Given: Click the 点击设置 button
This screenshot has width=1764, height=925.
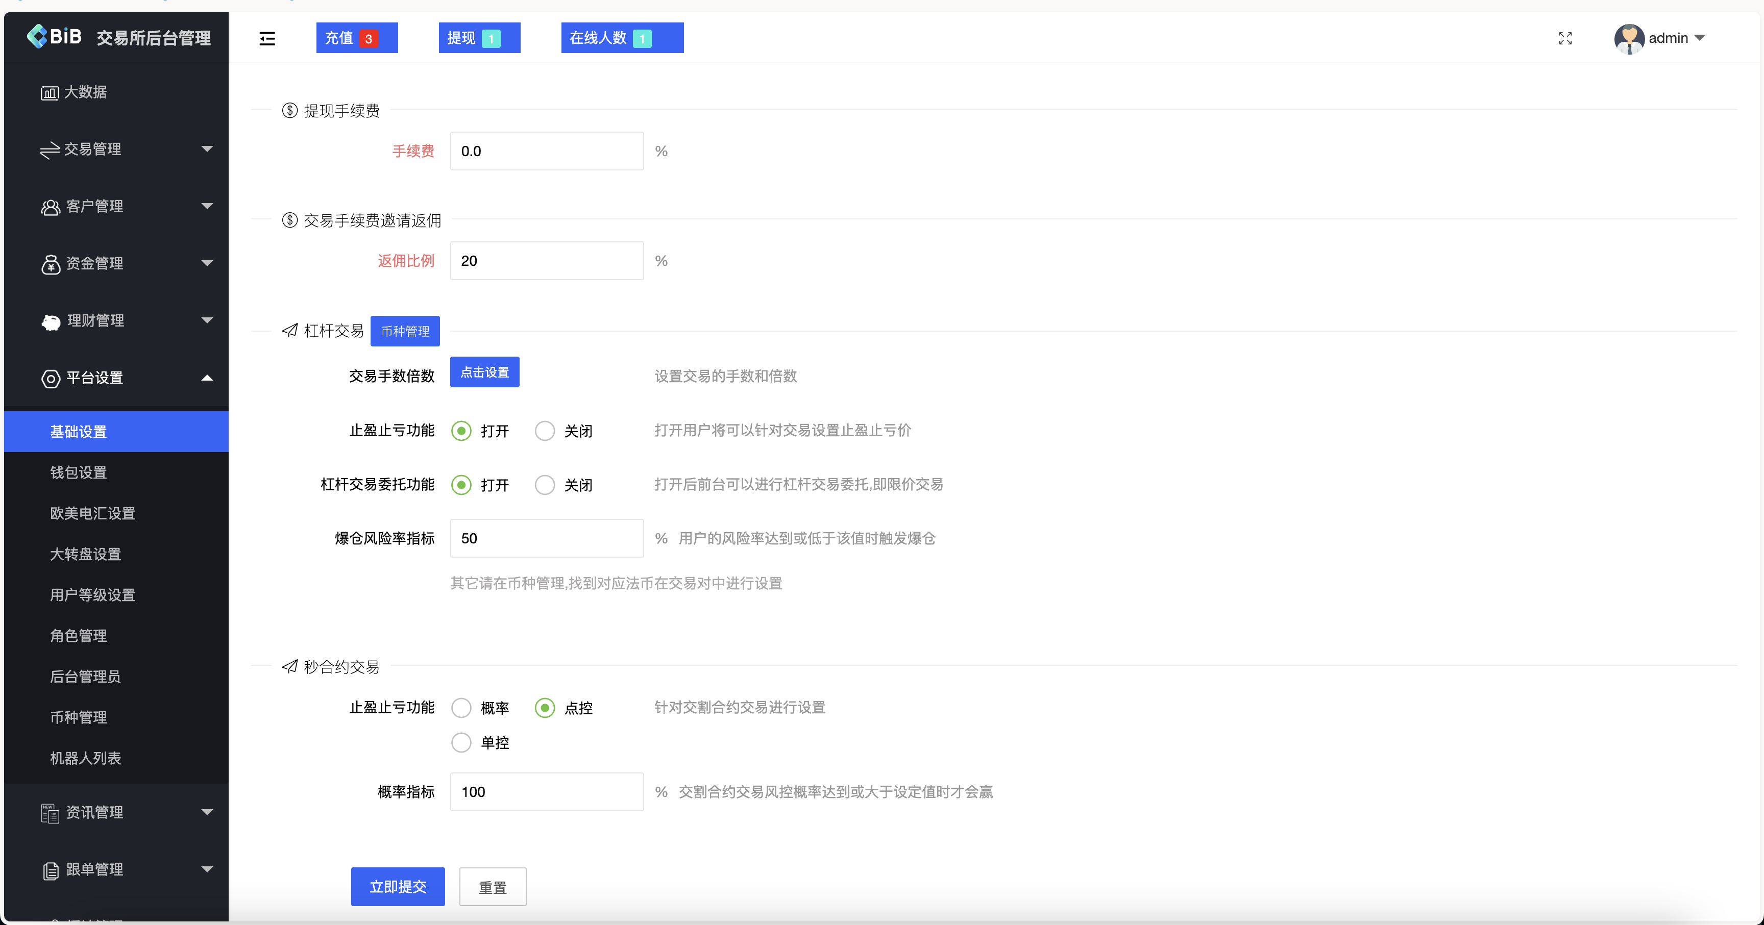Looking at the screenshot, I should pos(485,372).
